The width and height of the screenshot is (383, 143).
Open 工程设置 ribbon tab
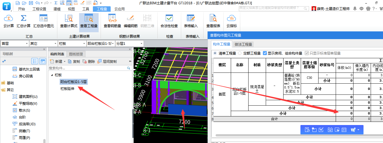[x=39, y=9]
